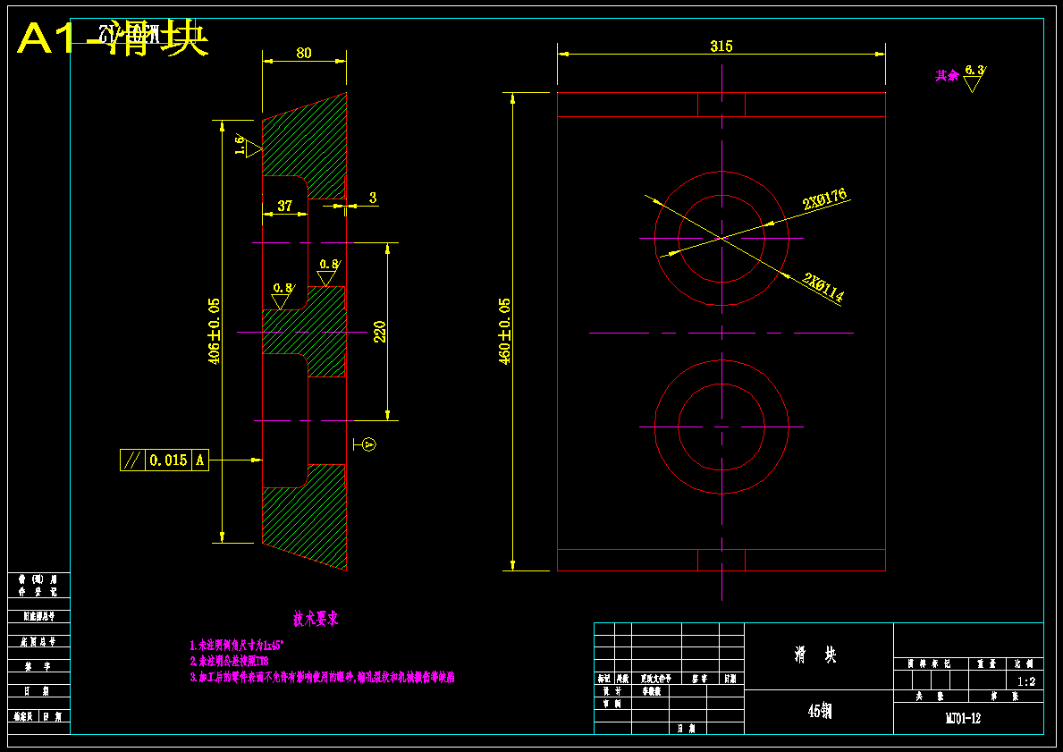This screenshot has width=1063, height=752.
Task: Click the MT01-12 drawing number
Action: coord(963,718)
